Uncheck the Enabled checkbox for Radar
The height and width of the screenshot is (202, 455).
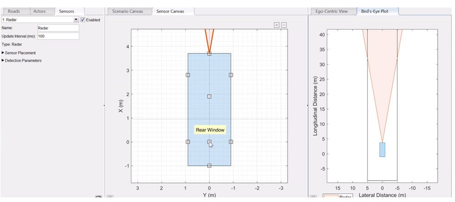pos(83,20)
